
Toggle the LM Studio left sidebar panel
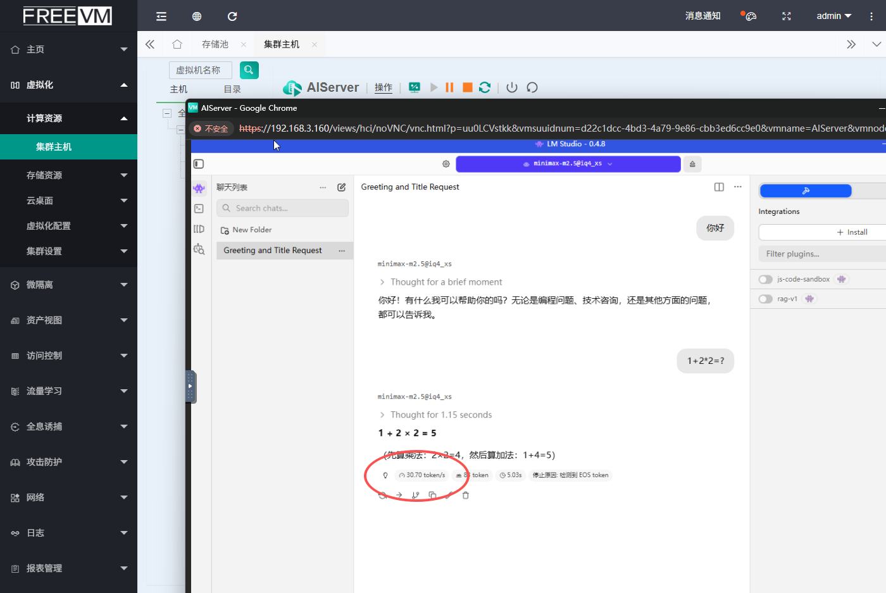[199, 164]
